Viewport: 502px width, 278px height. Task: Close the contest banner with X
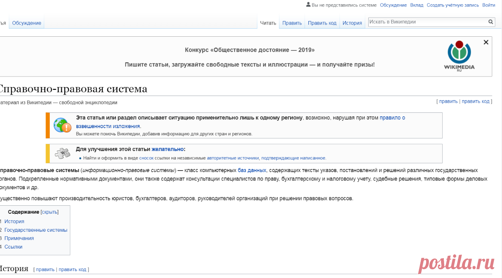click(x=486, y=42)
